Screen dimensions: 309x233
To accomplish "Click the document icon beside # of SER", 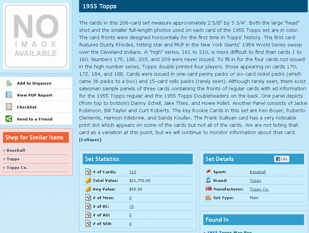I will [x=88, y=224].
